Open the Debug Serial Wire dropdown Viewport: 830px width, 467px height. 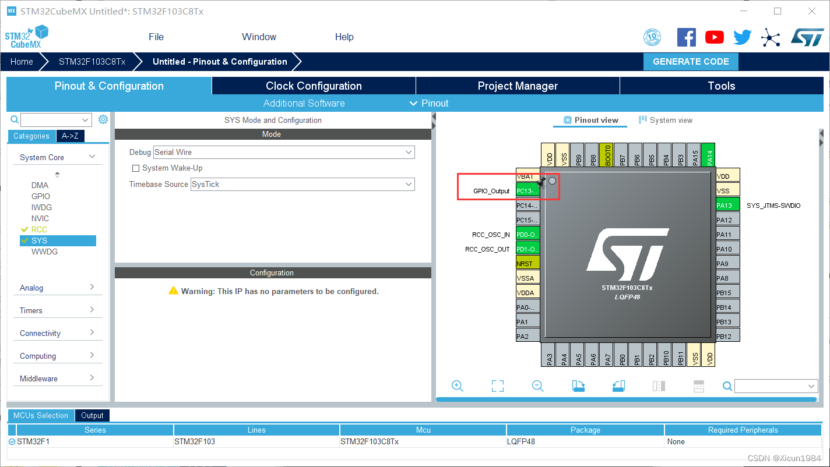point(284,152)
